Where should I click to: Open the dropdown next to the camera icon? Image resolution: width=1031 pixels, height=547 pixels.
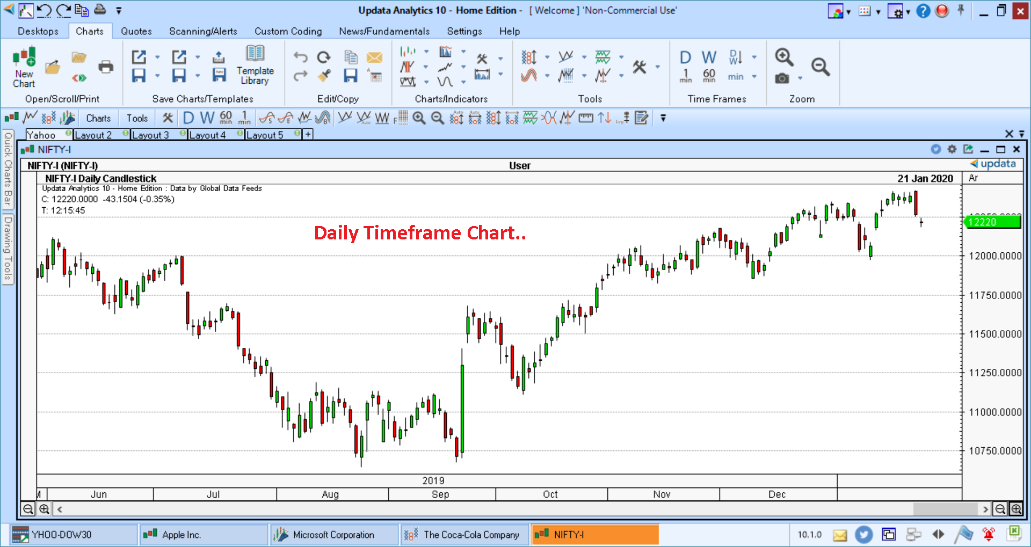coord(800,78)
